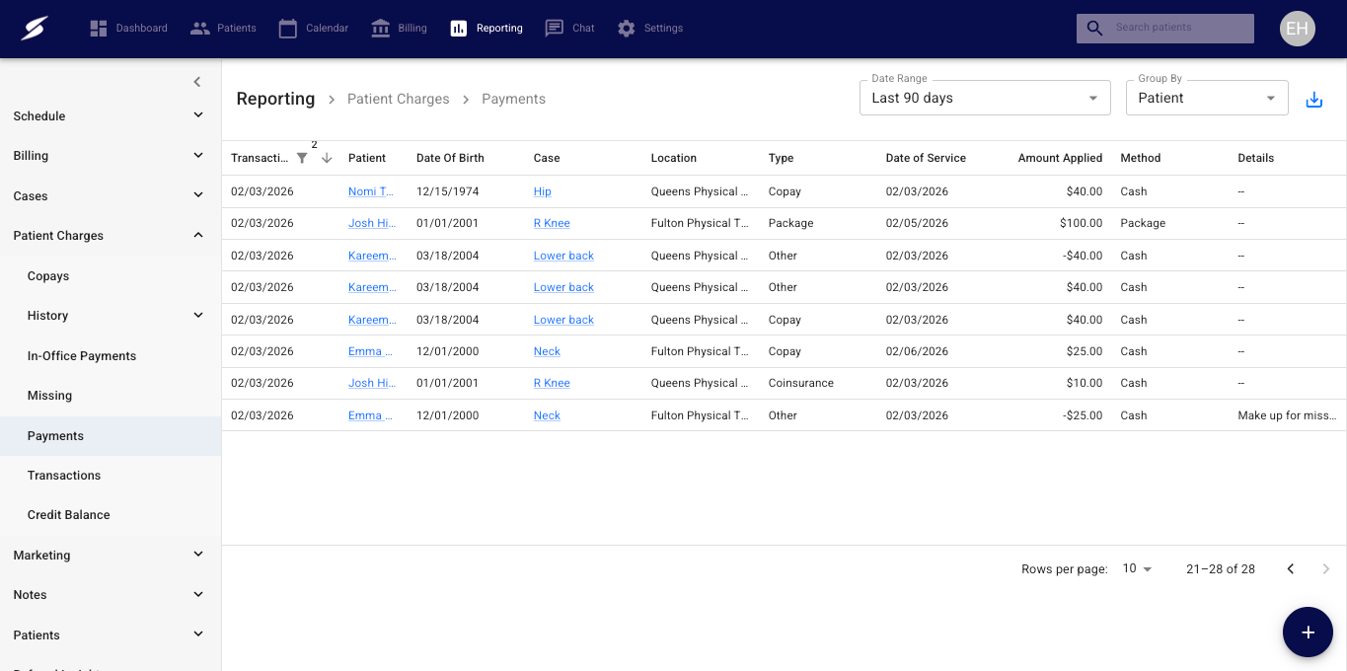This screenshot has width=1347, height=671.
Task: Click the filter icon on Transaction column
Action: coord(302,158)
